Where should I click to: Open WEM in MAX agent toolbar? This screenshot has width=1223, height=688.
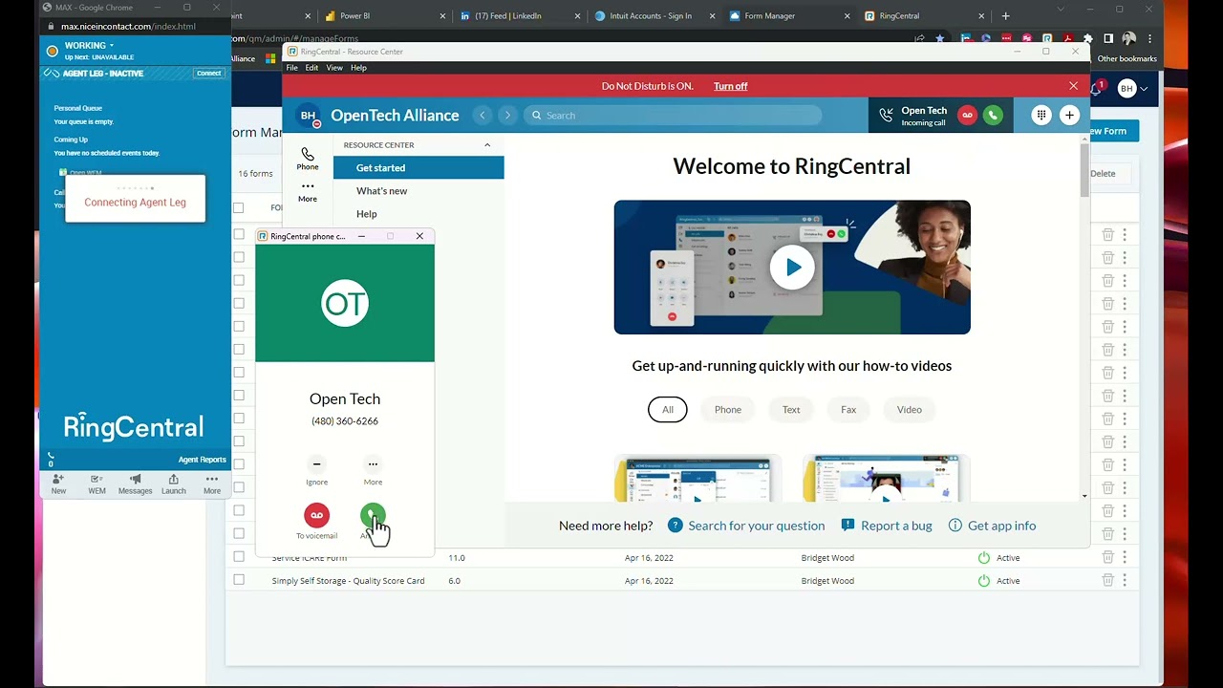tap(97, 484)
